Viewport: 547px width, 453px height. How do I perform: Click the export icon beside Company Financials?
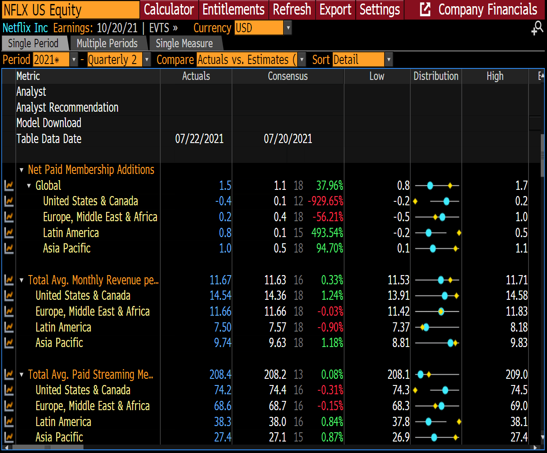(x=425, y=9)
